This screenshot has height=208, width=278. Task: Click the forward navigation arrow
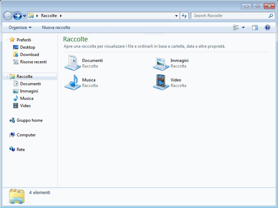[17, 16]
